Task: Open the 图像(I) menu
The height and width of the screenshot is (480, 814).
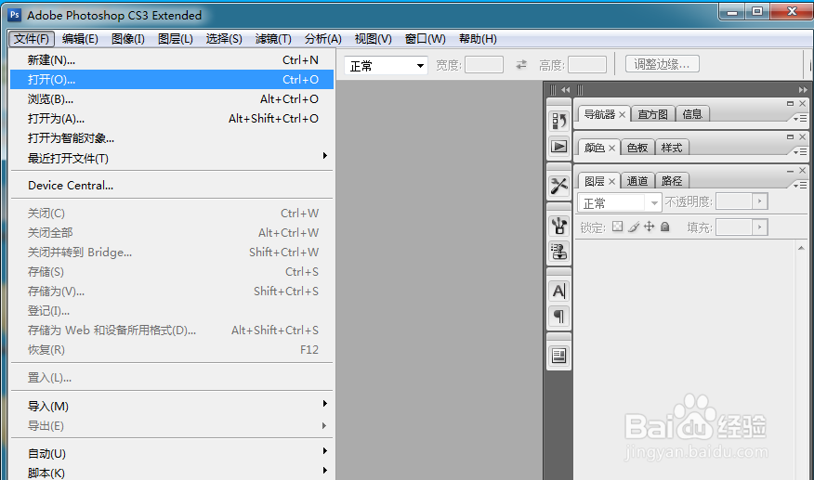Action: pos(127,39)
